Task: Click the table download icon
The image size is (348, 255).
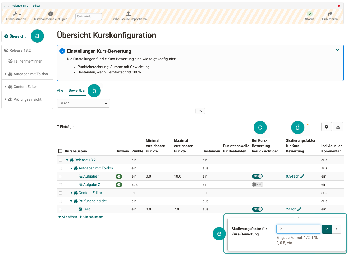Action: click(x=338, y=127)
